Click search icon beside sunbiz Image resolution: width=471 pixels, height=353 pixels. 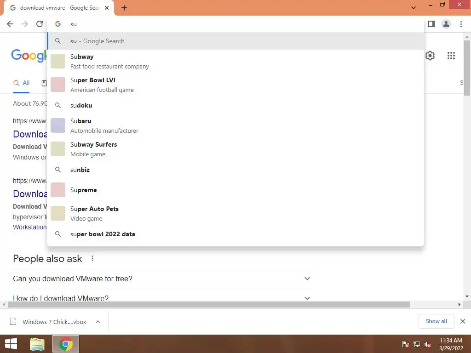tap(58, 170)
